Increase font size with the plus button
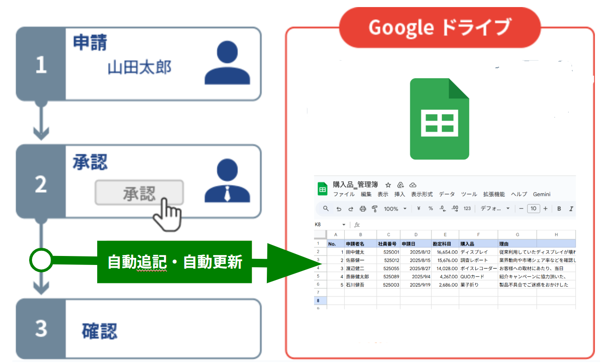This screenshot has width=603, height=363. 545,209
